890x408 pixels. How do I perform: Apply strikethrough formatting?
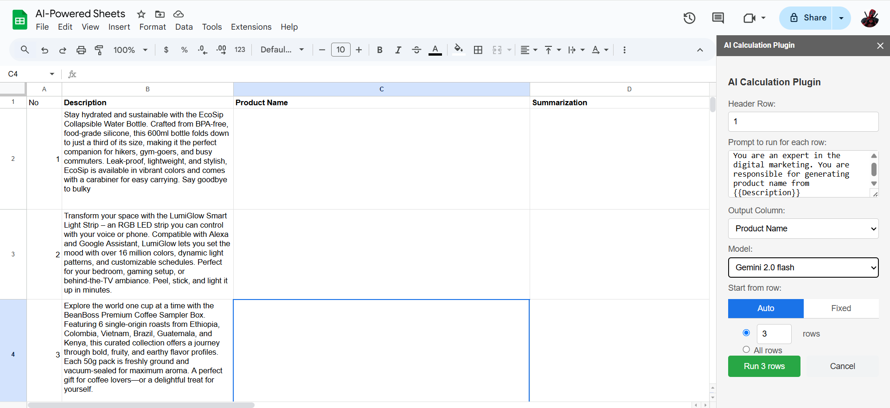tap(416, 50)
